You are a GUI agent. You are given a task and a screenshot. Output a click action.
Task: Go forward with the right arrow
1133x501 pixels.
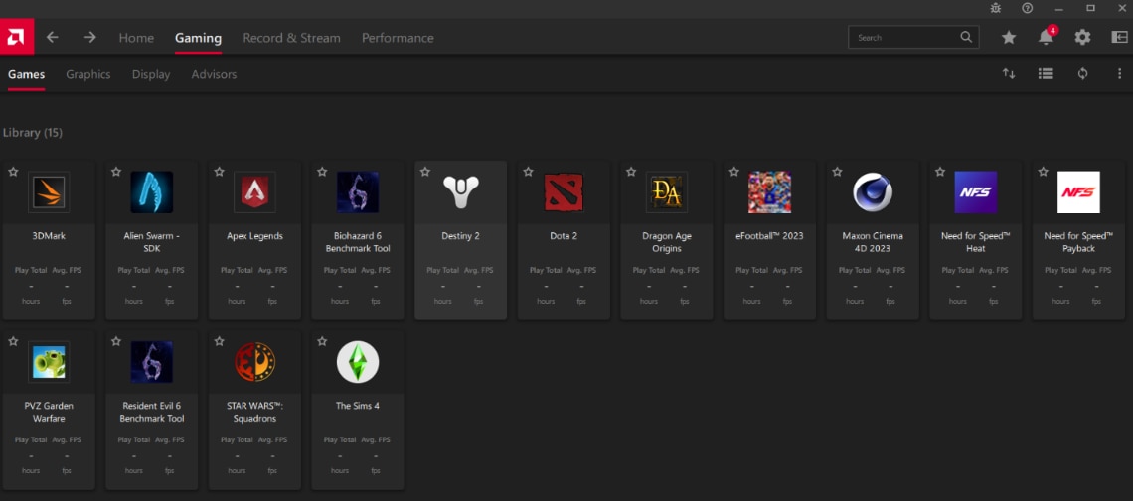point(89,37)
